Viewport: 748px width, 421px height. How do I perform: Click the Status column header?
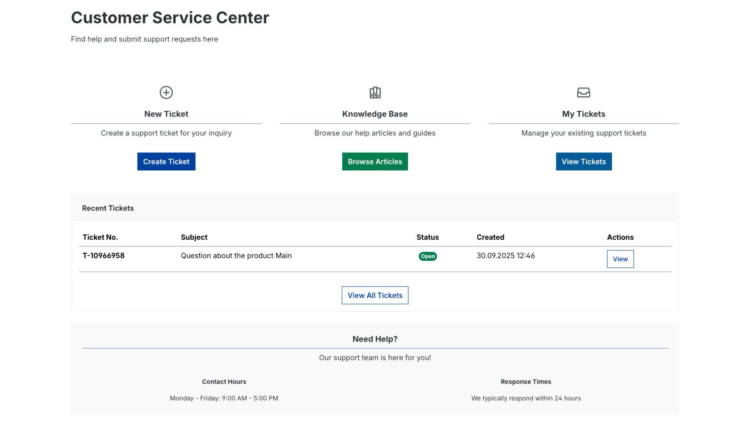click(x=427, y=237)
